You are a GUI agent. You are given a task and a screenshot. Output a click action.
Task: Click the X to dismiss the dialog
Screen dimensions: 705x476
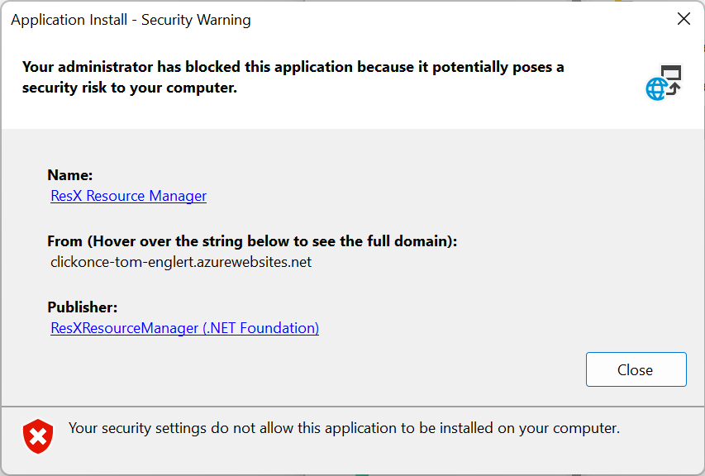click(684, 18)
